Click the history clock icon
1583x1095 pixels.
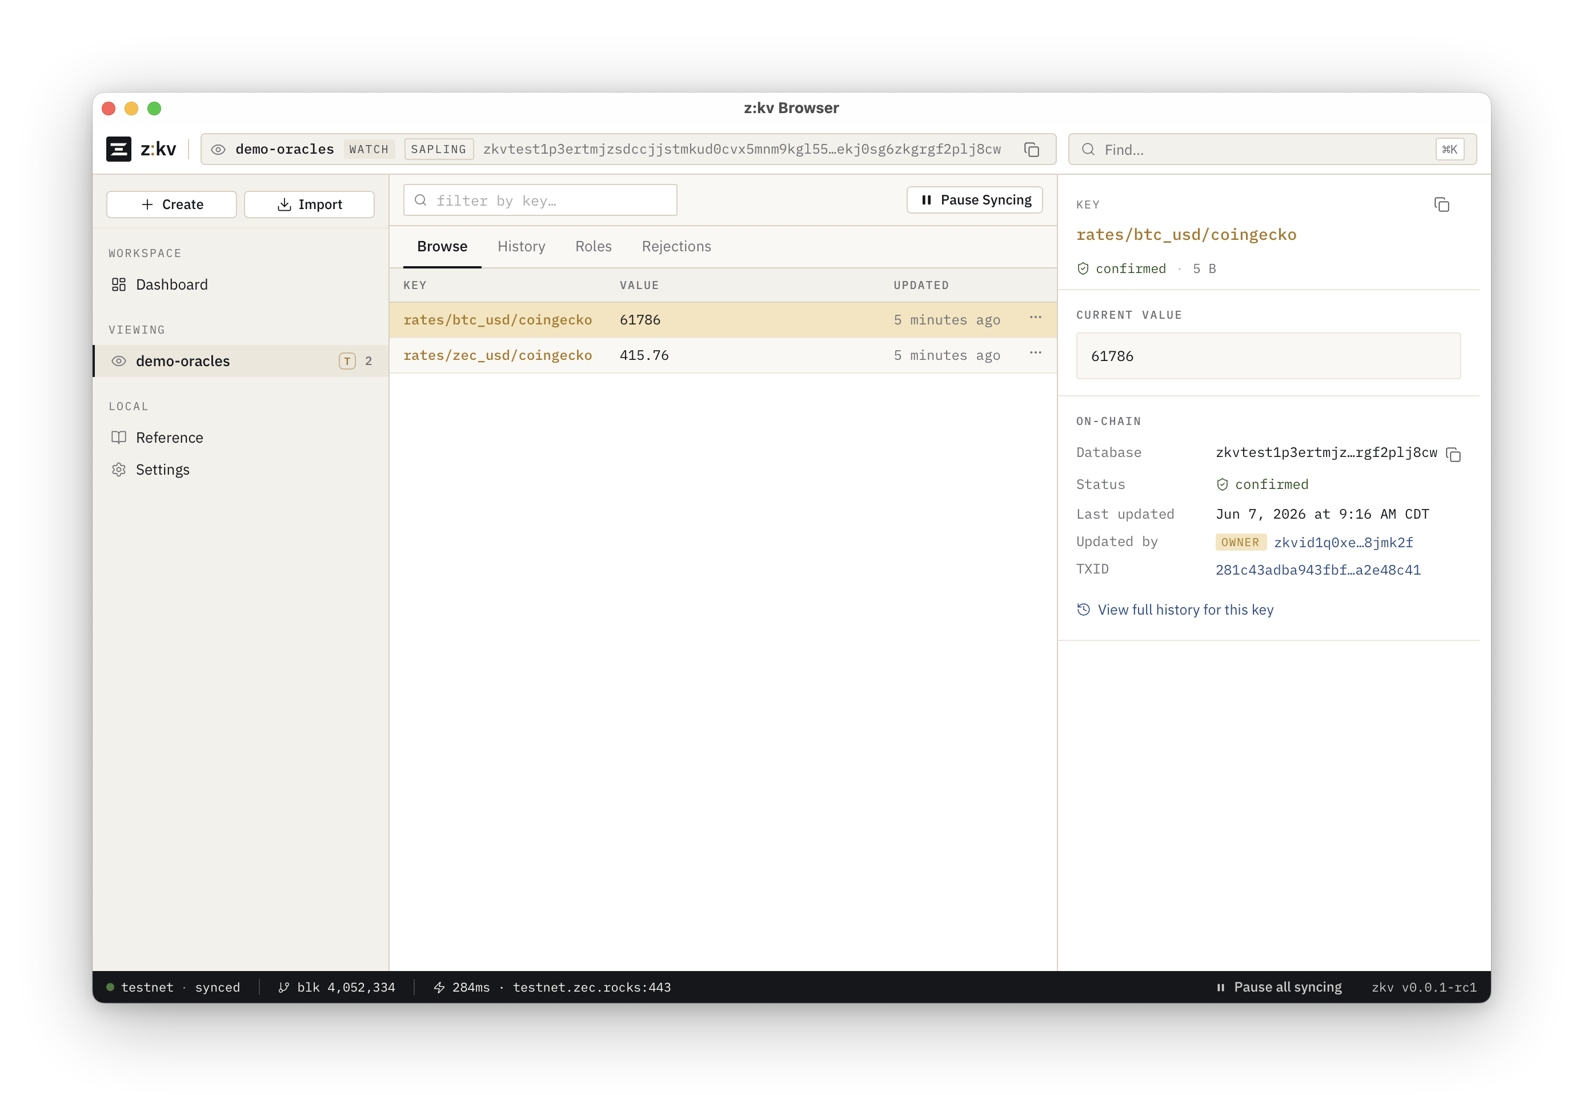tap(1084, 609)
